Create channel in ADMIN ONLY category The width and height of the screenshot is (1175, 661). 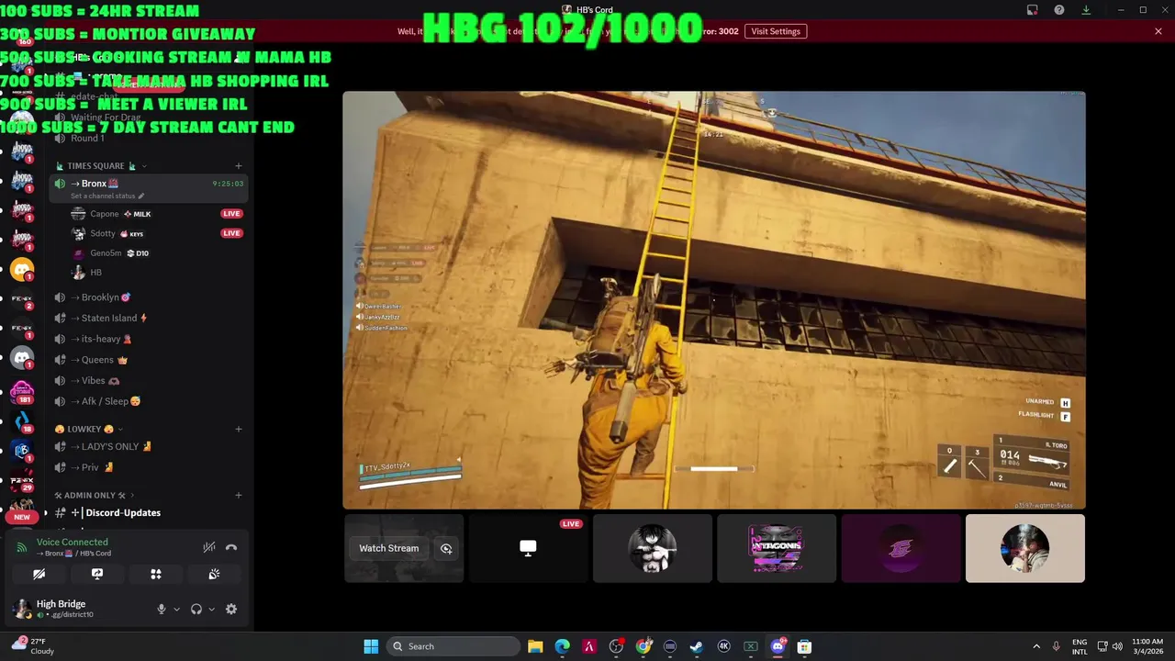click(x=239, y=496)
